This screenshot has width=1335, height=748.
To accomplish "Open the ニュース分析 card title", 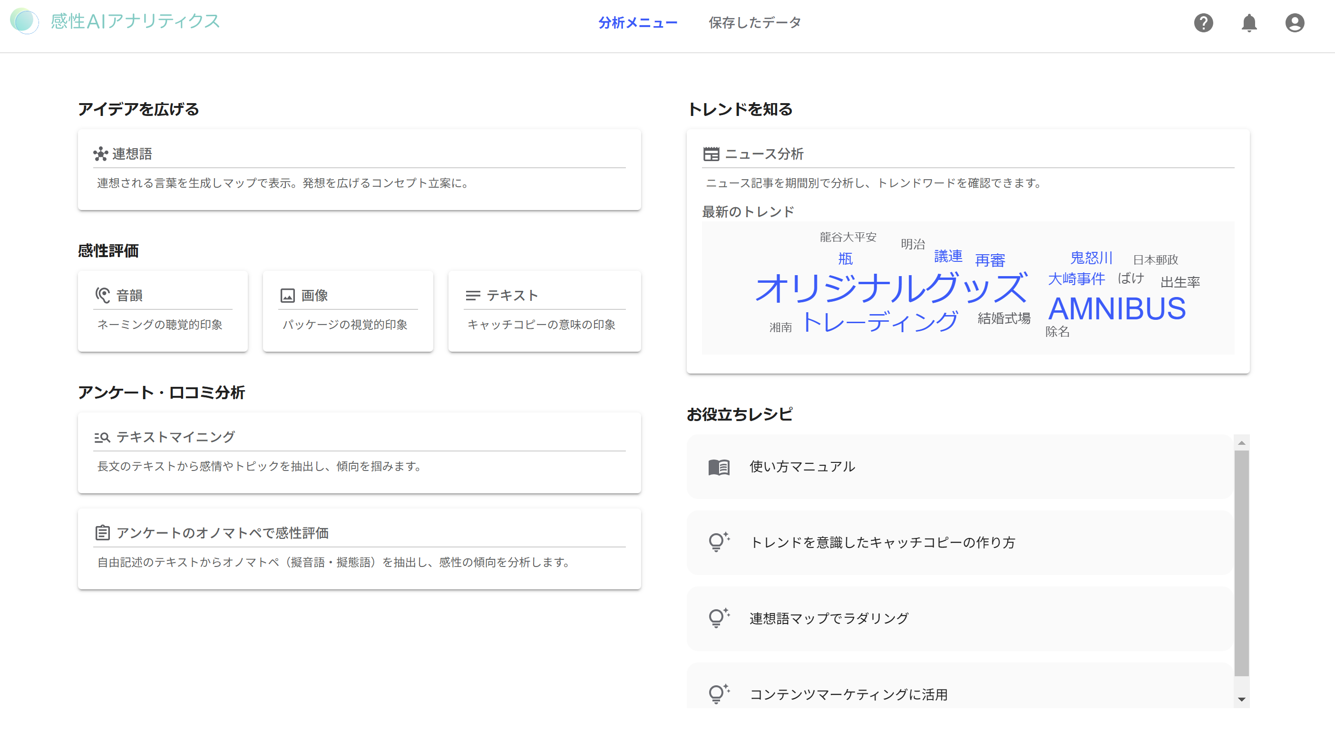I will tap(763, 154).
